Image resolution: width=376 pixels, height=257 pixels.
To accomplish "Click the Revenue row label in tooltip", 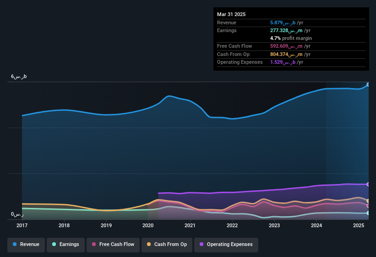I will 227,23.
